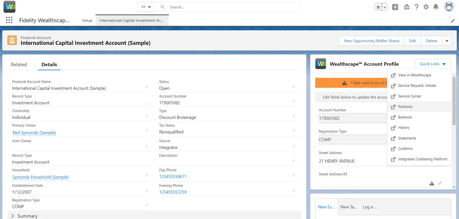Open the Notifications bell icon

[436, 7]
